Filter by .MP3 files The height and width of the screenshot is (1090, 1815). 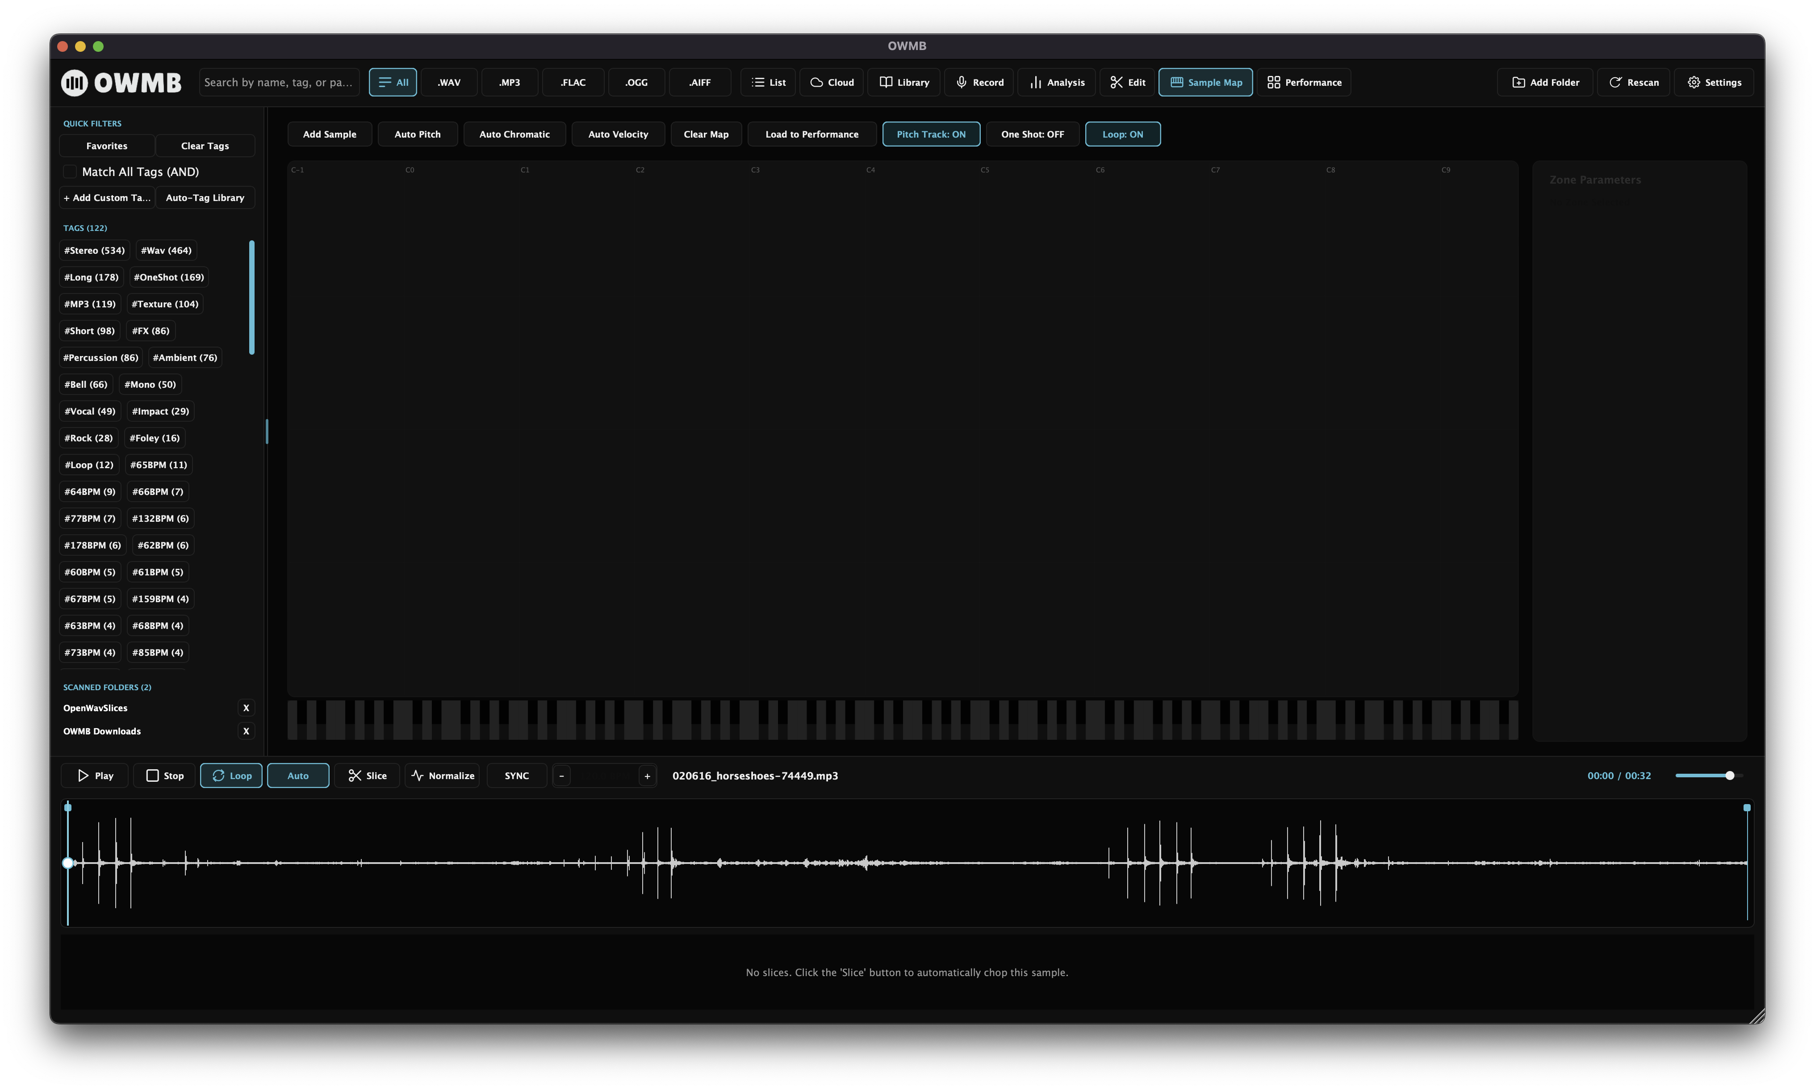click(510, 82)
